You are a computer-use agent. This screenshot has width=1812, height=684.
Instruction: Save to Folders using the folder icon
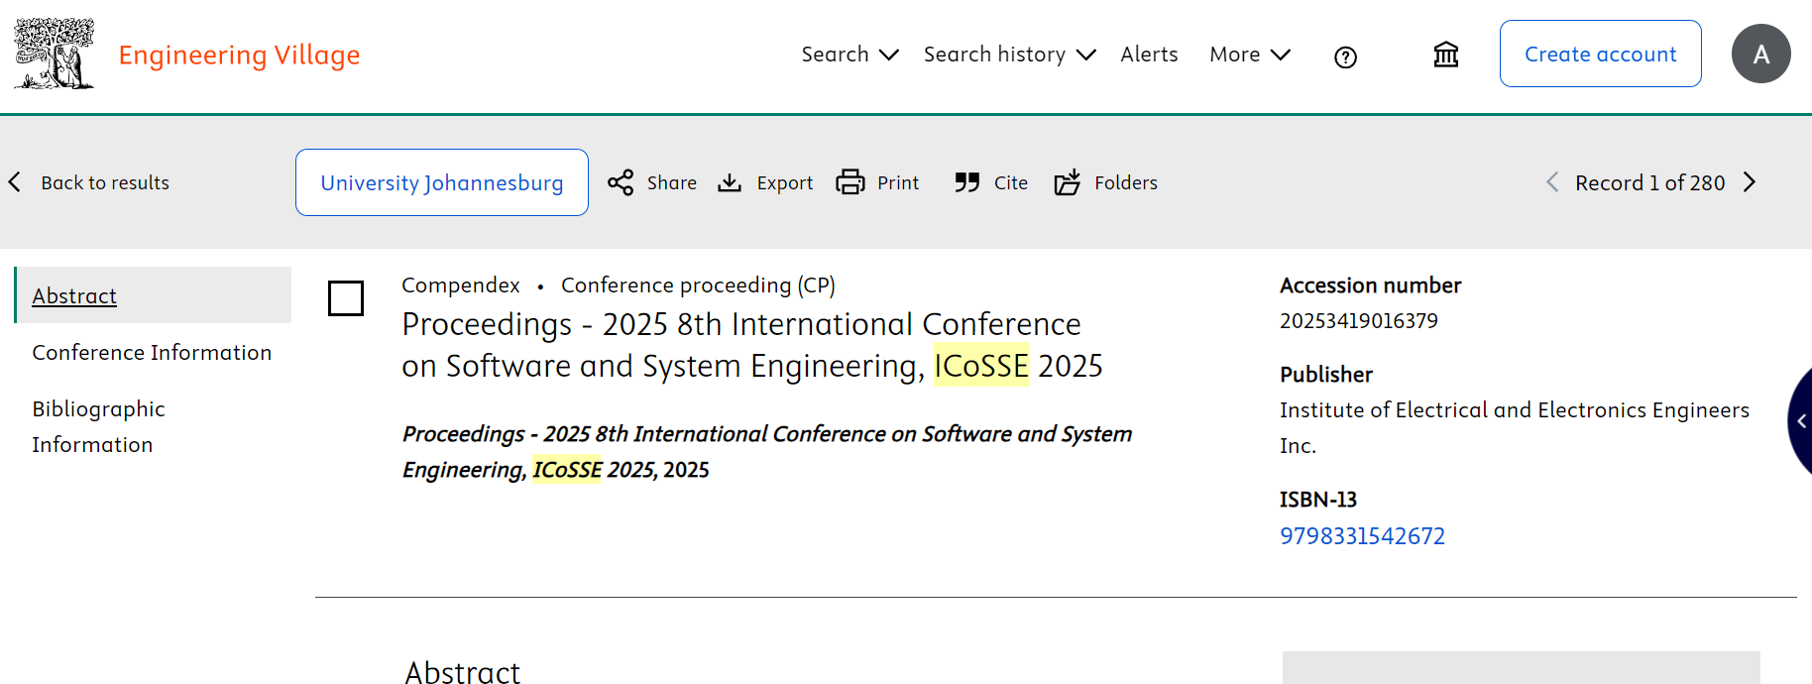[x=1068, y=182]
